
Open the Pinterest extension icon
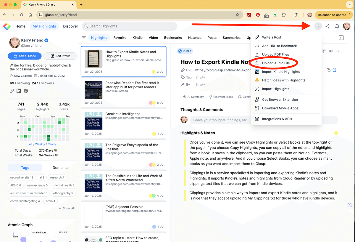[258, 15]
